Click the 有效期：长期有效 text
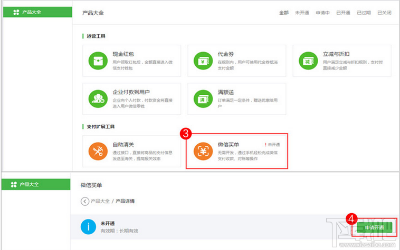This screenshot has width=400, height=250. [x=119, y=231]
